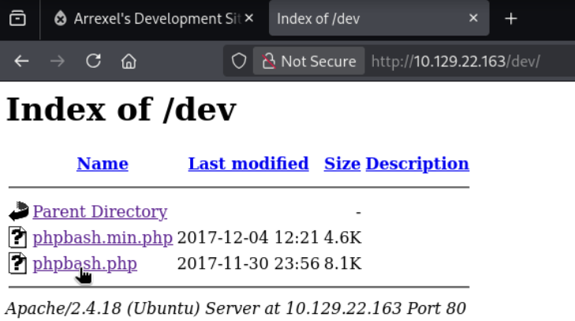
Task: Click the Apache server footer text
Action: [235, 308]
